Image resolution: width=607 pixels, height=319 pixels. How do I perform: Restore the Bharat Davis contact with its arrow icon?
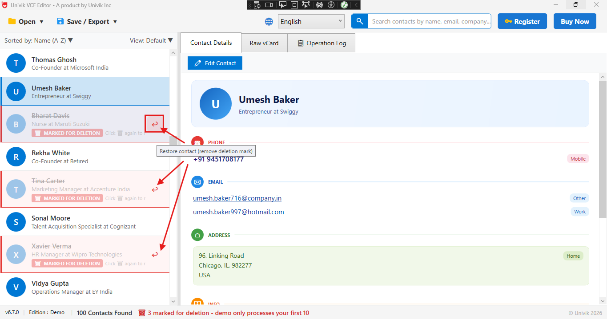point(155,124)
